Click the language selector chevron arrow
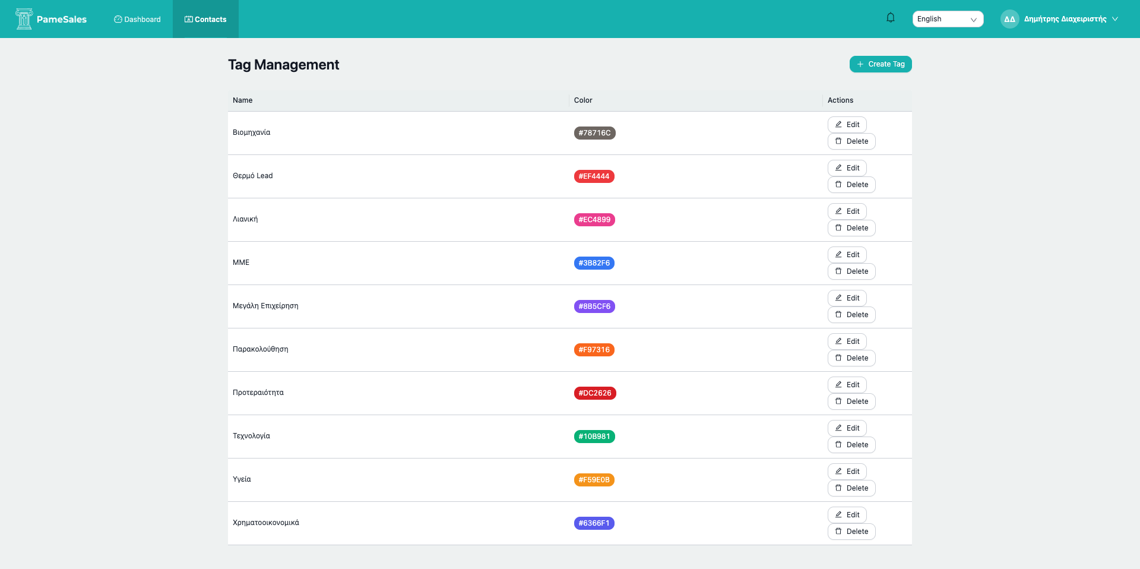This screenshot has width=1140, height=569. point(973,20)
